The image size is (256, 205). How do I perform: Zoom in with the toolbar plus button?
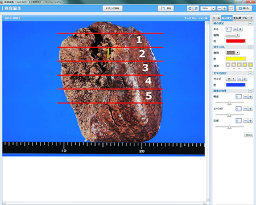click(224, 9)
